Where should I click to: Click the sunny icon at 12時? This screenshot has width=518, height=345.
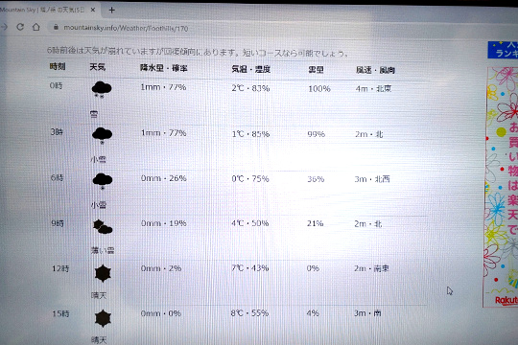pos(103,273)
